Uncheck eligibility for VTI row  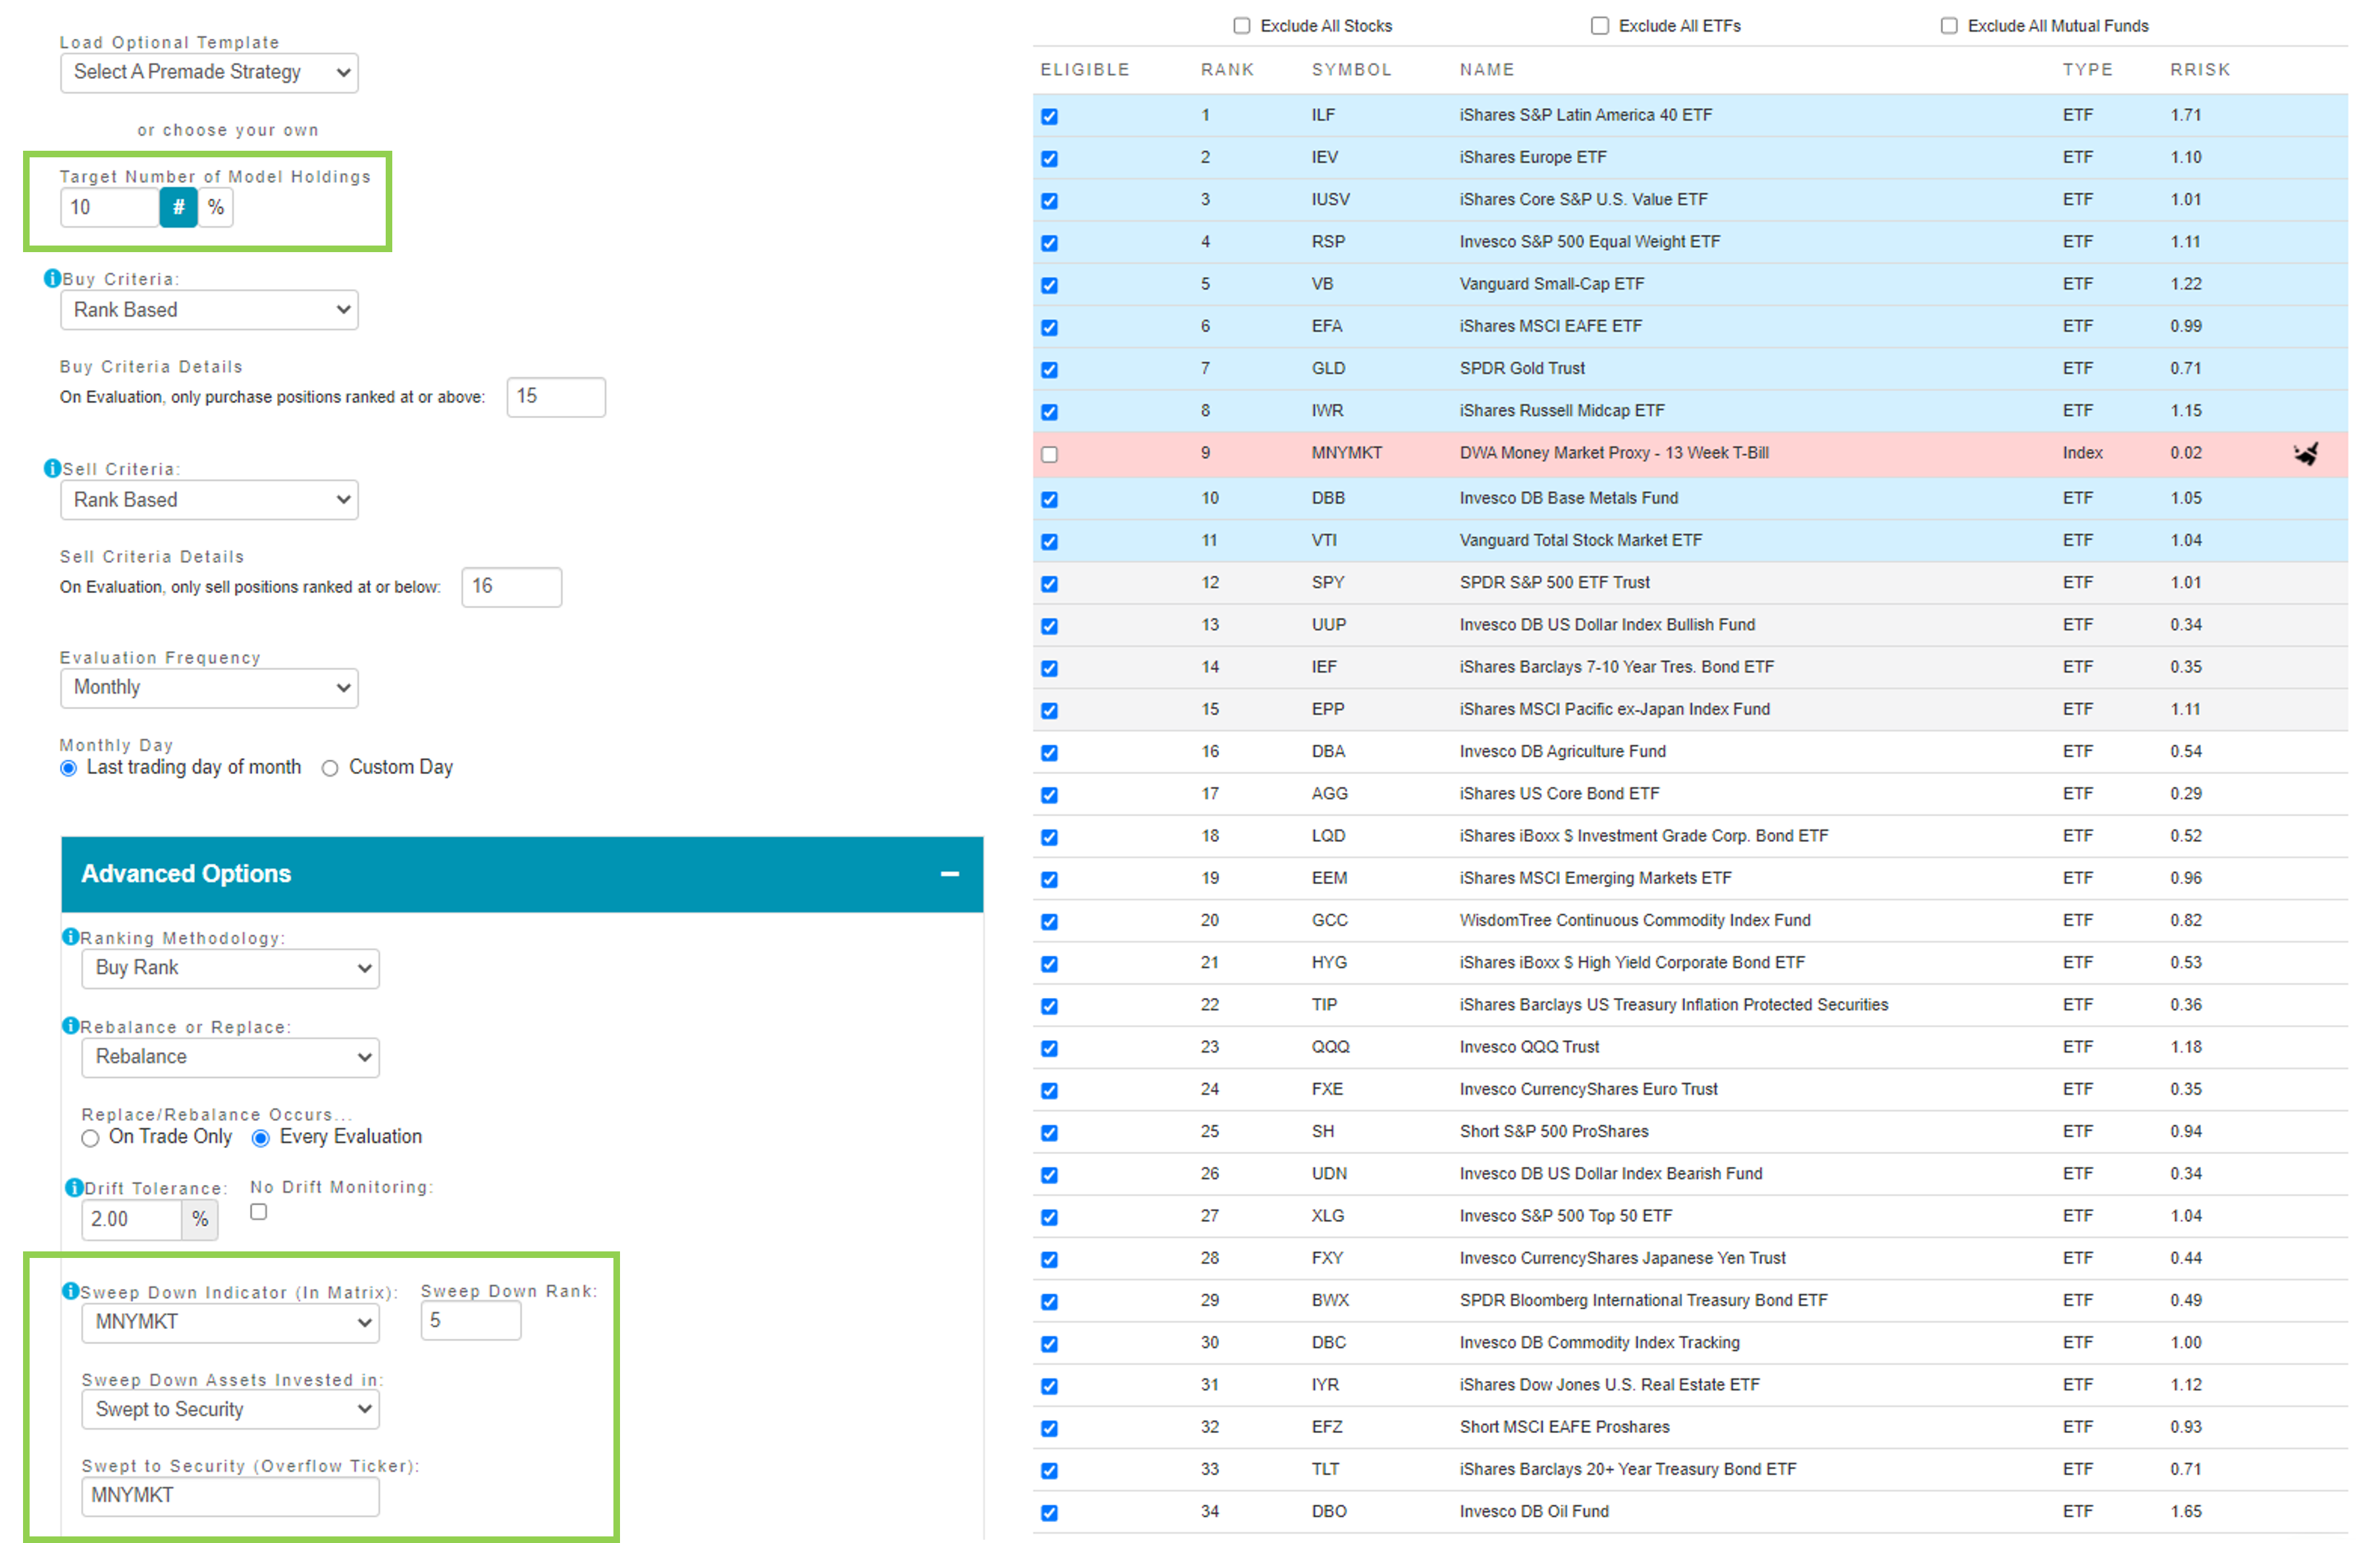click(x=1049, y=542)
